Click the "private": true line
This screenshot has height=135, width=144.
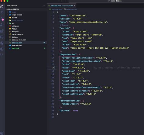69,111
